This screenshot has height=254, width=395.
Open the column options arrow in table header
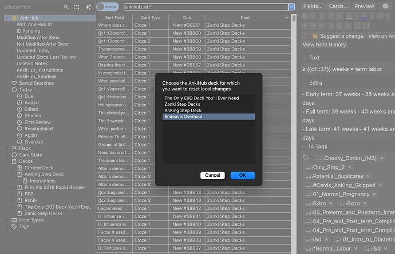click(x=287, y=18)
